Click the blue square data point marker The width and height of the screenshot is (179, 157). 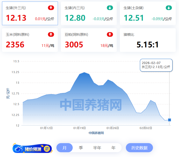[169, 120]
